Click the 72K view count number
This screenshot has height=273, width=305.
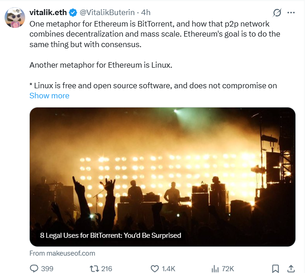pyautogui.click(x=228, y=268)
